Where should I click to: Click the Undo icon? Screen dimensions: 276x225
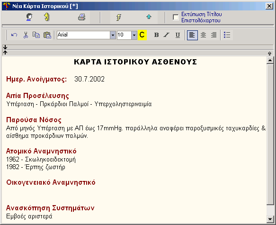(14, 35)
